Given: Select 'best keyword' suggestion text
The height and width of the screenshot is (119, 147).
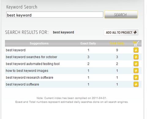Looking at the screenshot, I should (x=16, y=50).
